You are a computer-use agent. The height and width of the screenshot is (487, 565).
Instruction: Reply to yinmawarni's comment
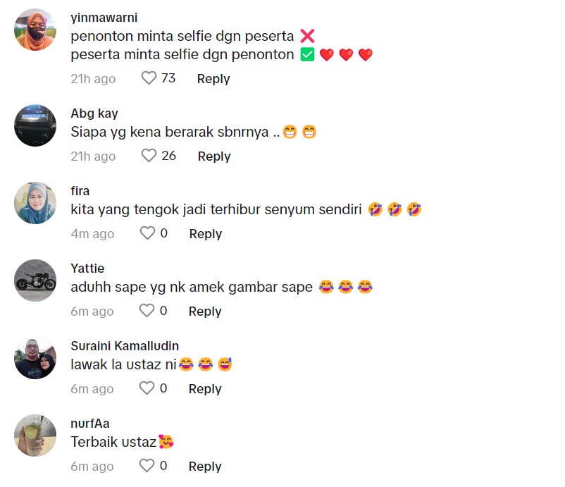point(213,79)
